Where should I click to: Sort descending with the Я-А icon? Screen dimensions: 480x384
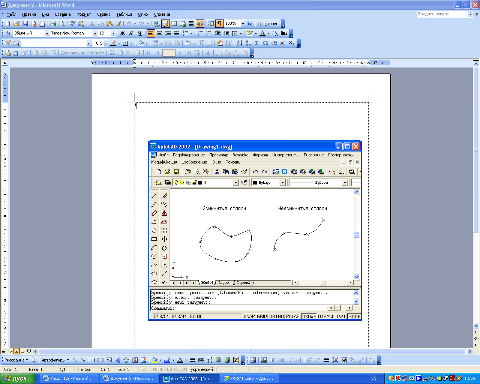[248, 43]
